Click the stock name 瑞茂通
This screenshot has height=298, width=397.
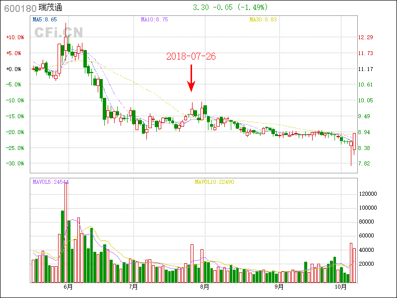pyautogui.click(x=50, y=7)
